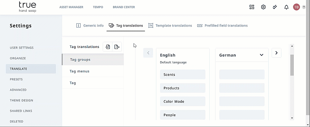Click the previous language column arrow
This screenshot has width=310, height=127.
148,53
